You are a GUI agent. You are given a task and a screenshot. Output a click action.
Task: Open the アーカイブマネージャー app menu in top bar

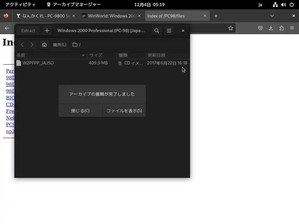(x=74, y=5)
